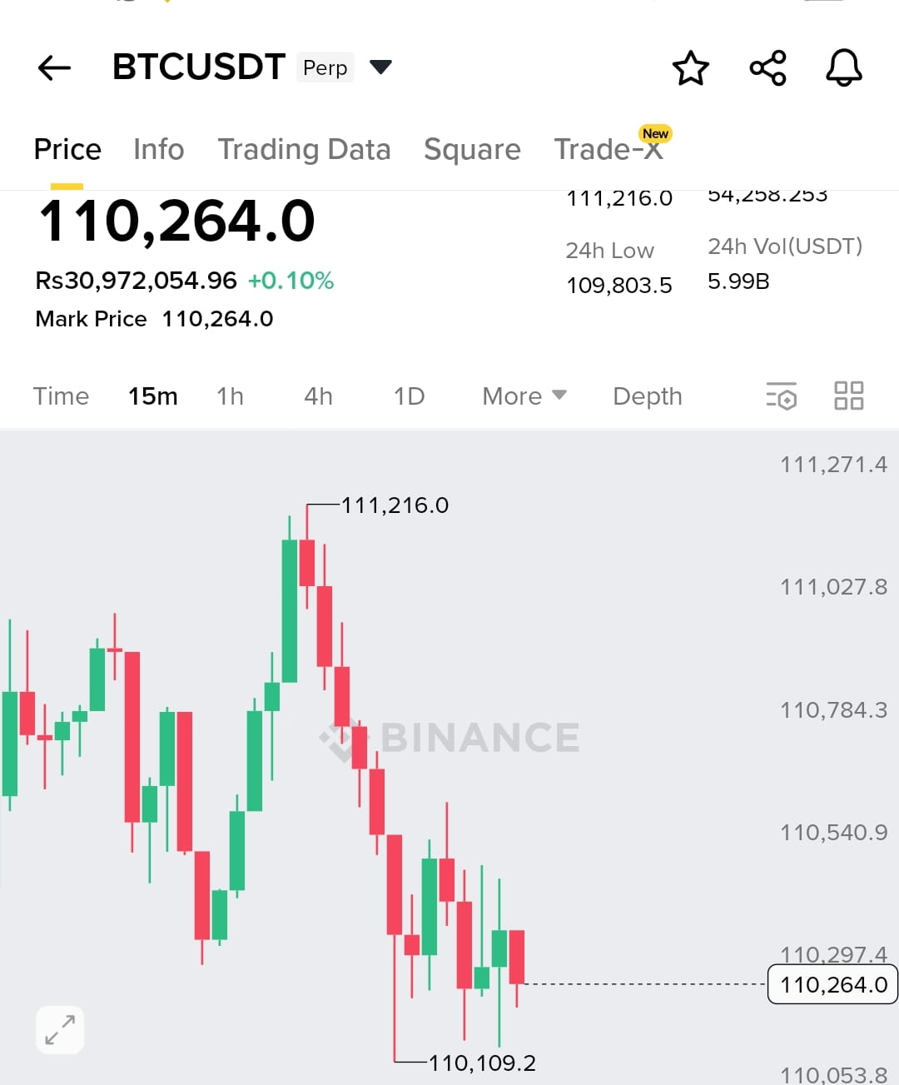This screenshot has width=899, height=1085.
Task: Enable the 1D candle interval
Action: [408, 396]
